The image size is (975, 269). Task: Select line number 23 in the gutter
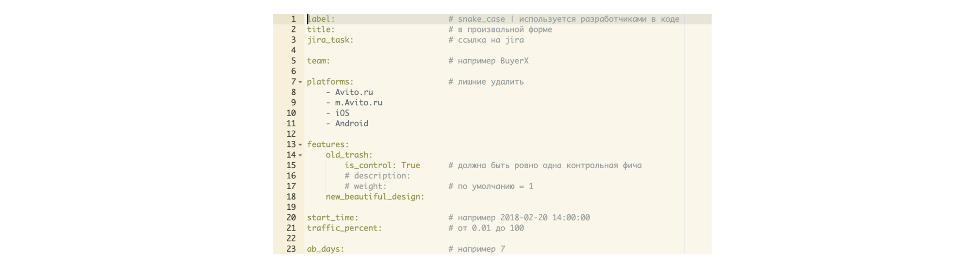click(x=291, y=249)
